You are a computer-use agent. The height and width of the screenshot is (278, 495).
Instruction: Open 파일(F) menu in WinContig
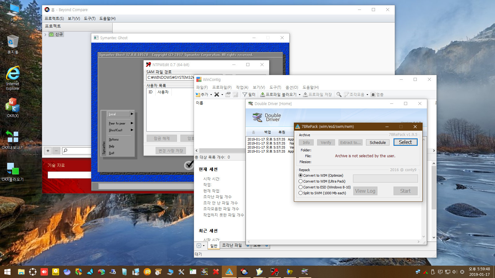(x=202, y=87)
